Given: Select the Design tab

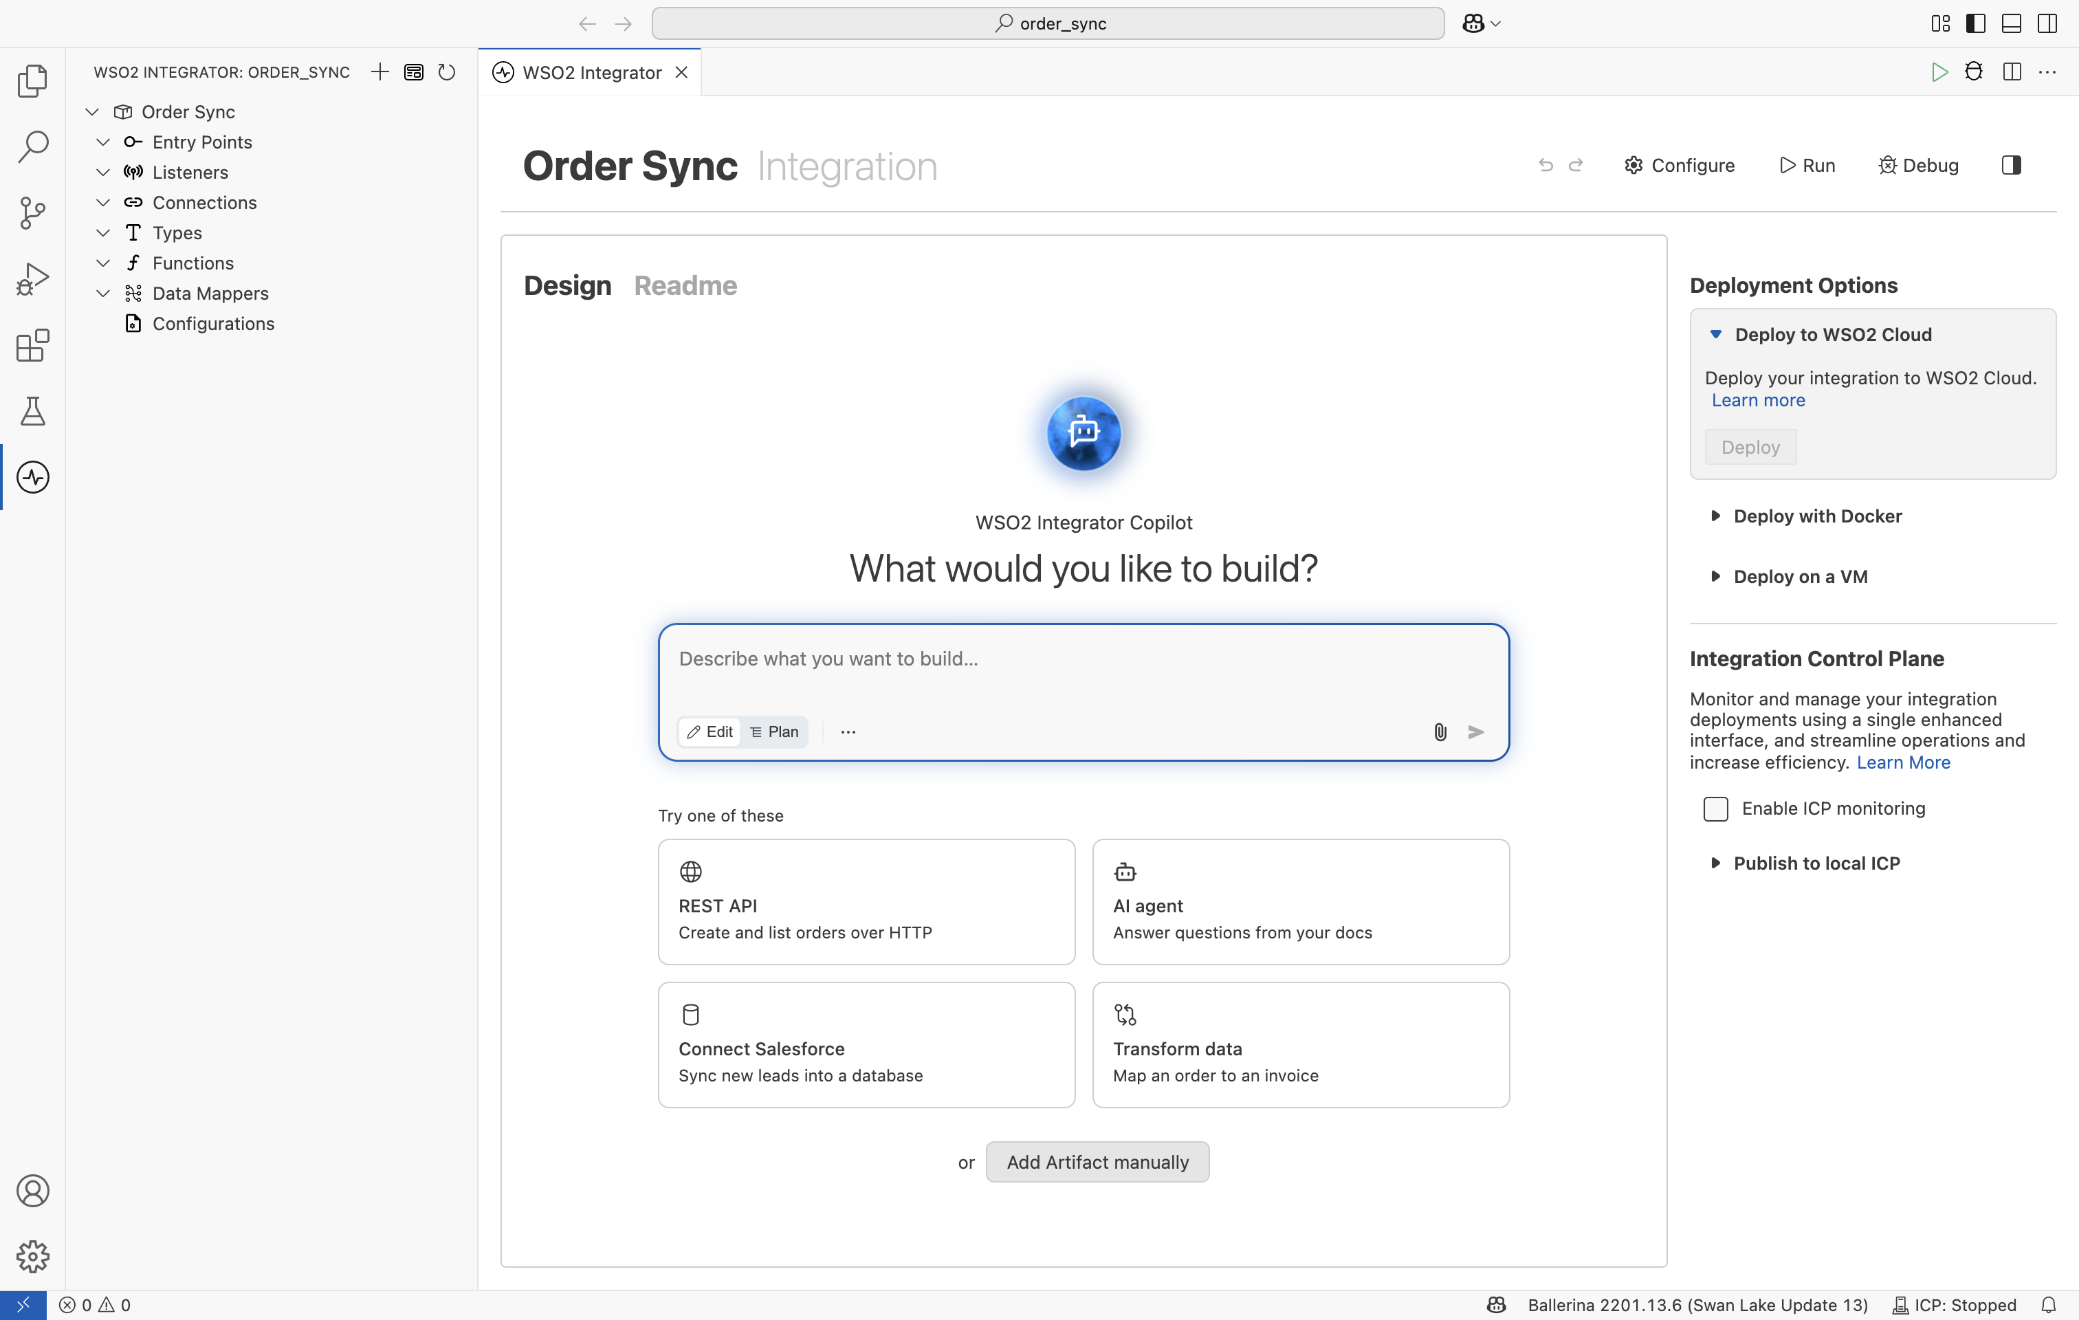Looking at the screenshot, I should coord(567,285).
